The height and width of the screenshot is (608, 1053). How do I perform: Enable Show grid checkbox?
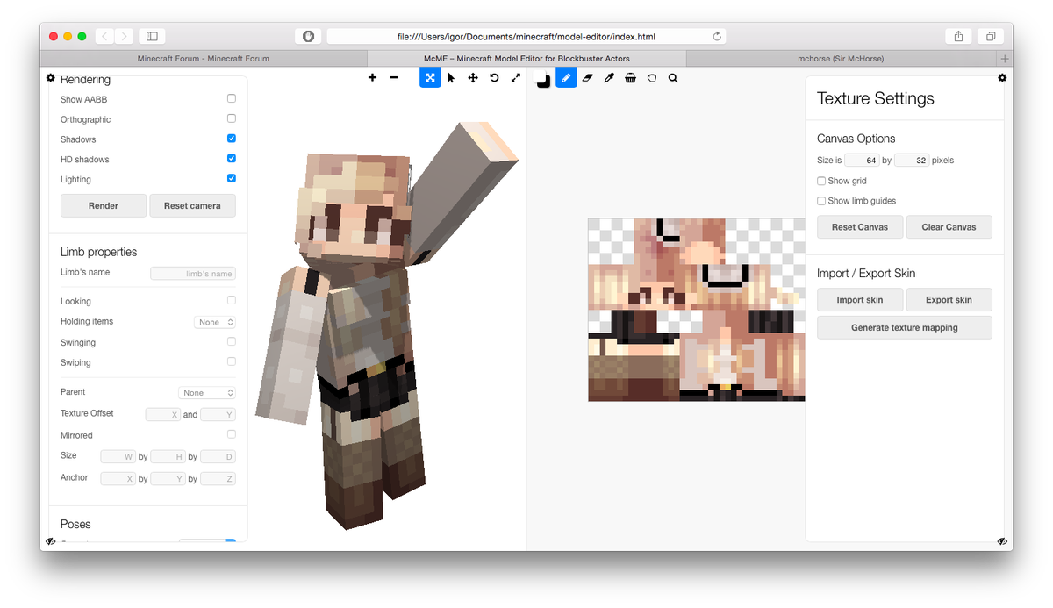pos(821,181)
